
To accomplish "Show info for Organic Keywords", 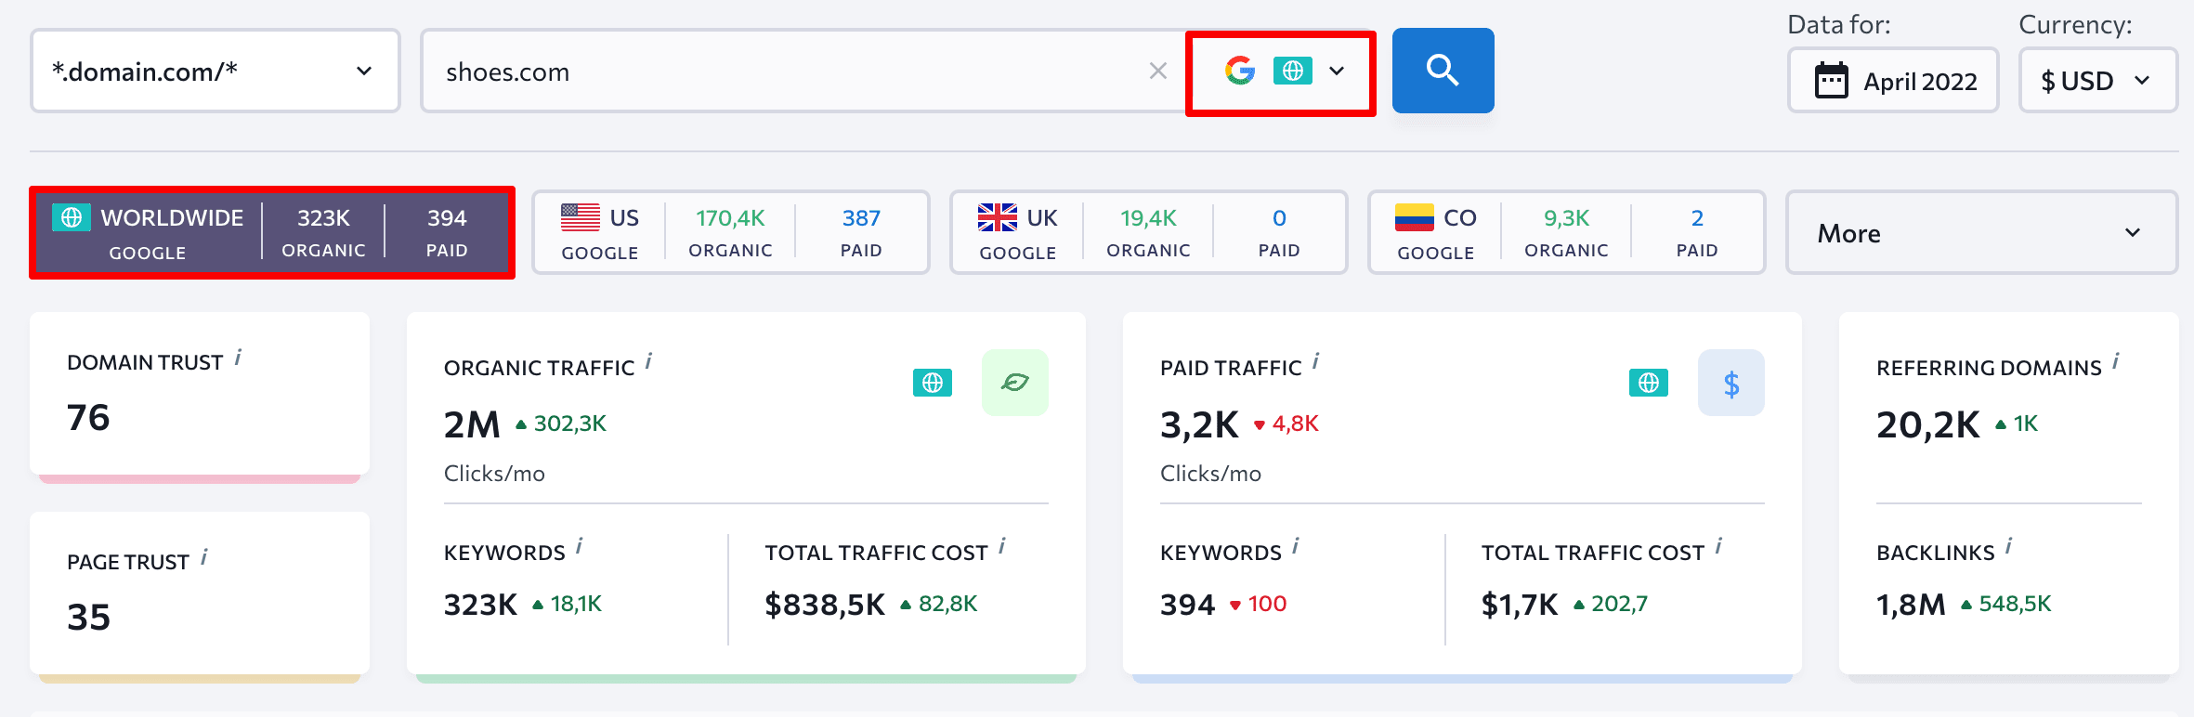I will click(579, 546).
